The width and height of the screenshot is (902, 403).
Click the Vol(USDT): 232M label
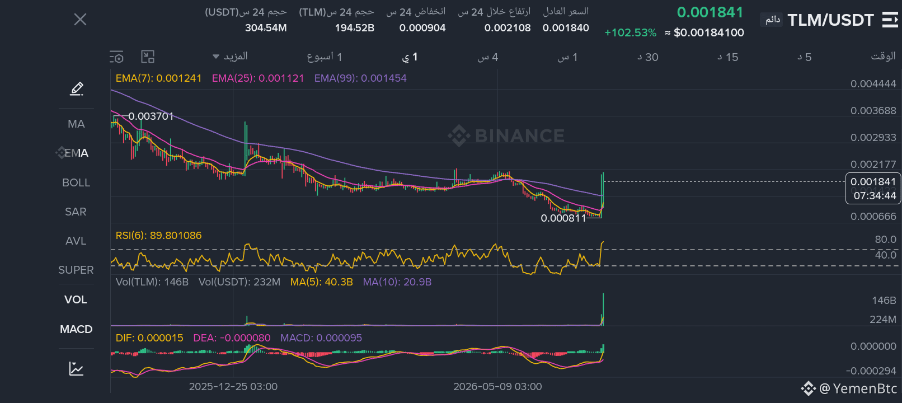point(239,282)
